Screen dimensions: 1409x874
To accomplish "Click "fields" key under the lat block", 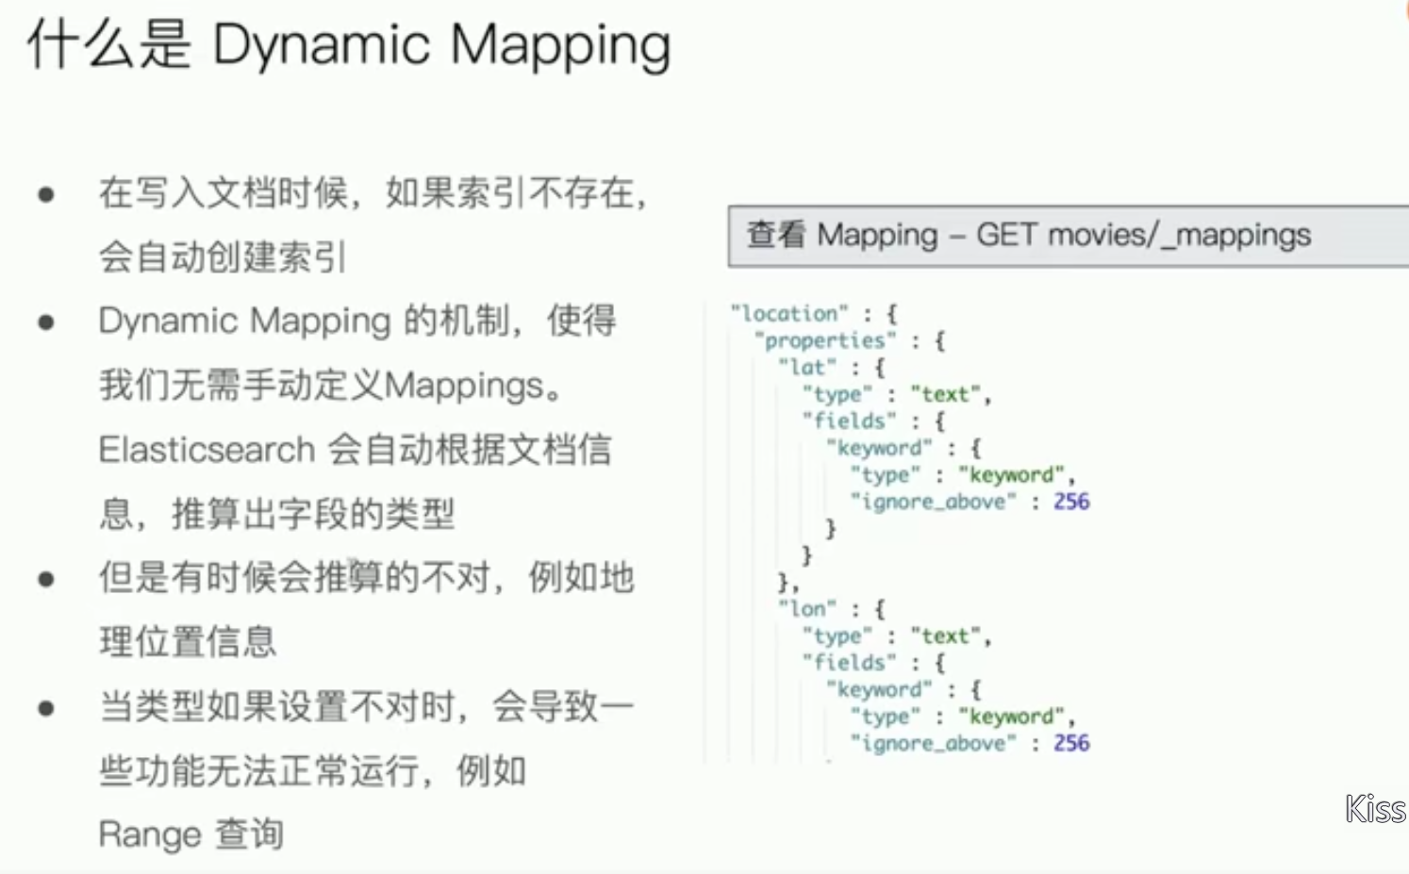I will point(849,421).
